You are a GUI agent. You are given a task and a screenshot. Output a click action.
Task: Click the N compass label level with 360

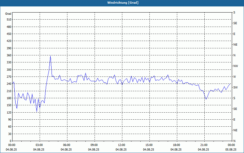point(234,55)
